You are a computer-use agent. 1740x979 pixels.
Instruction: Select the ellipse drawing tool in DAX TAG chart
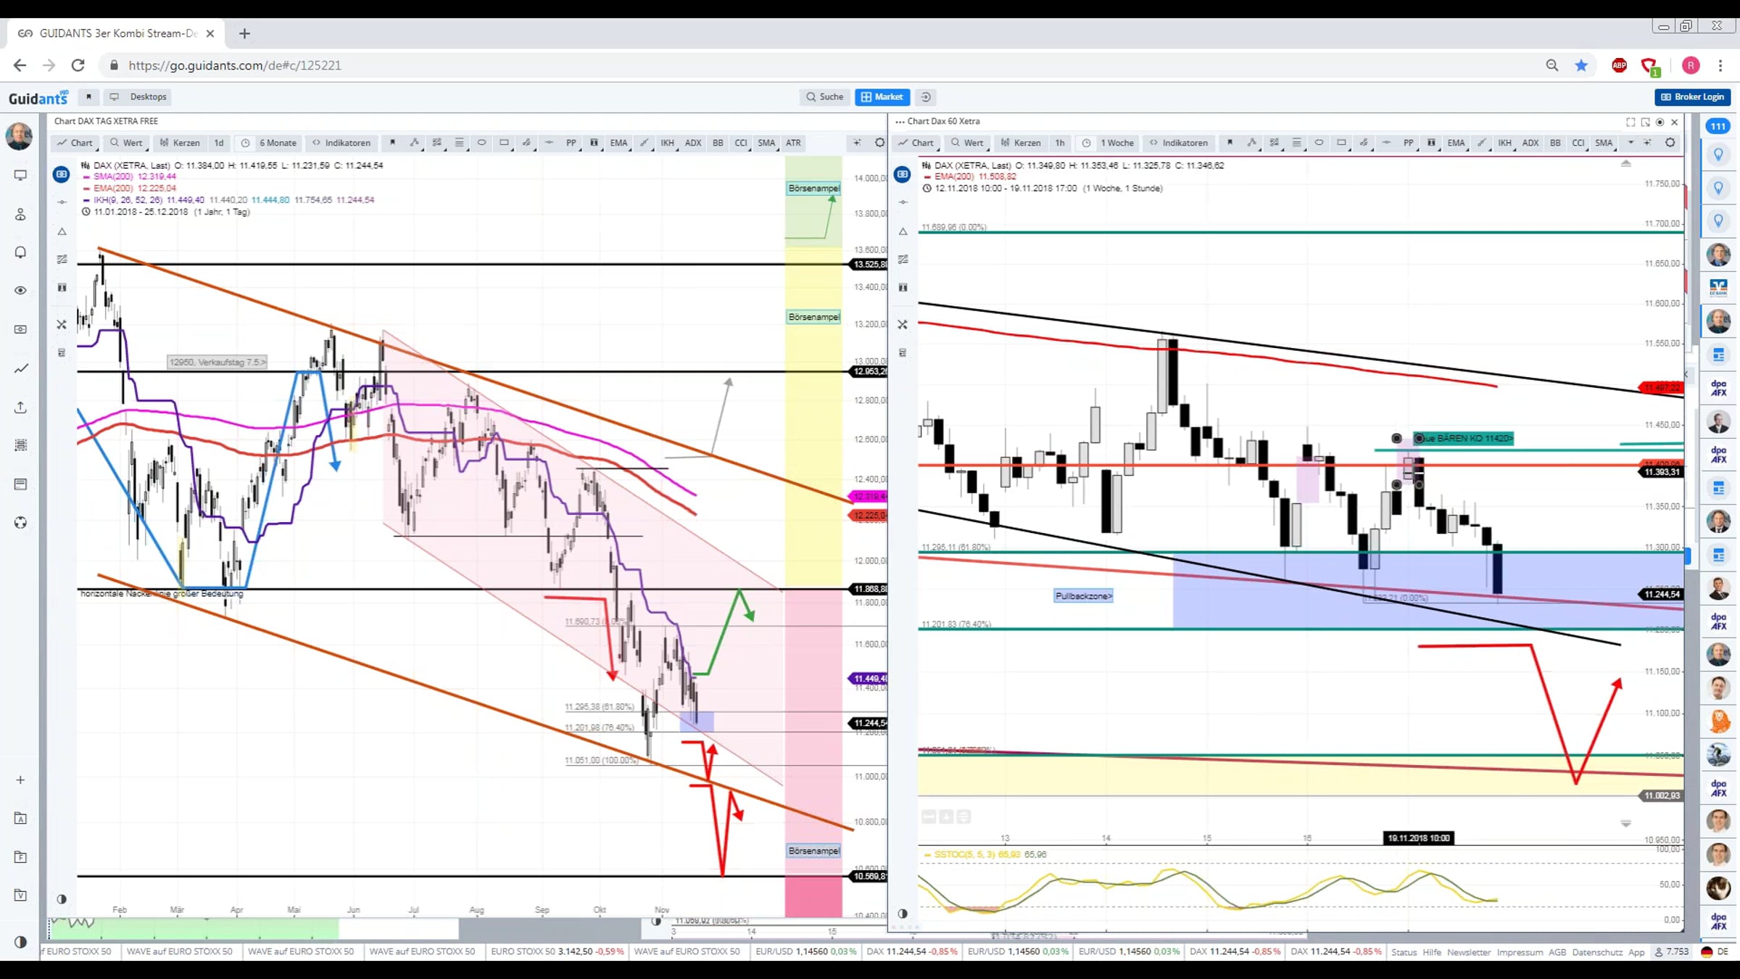(x=481, y=143)
